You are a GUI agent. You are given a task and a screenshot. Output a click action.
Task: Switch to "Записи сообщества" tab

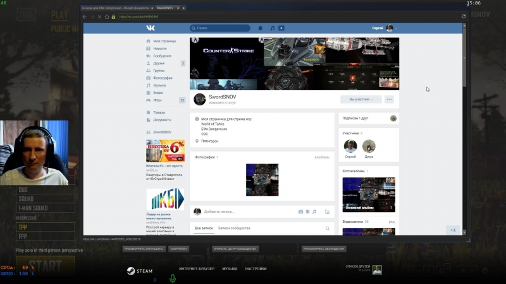pos(234,228)
